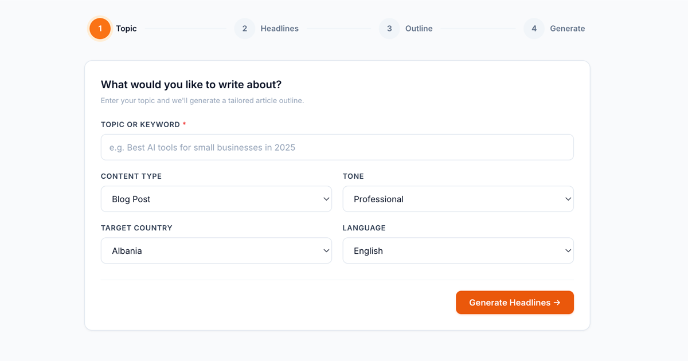Focus the Topic or Keyword input field
The image size is (688, 361).
pyautogui.click(x=337, y=147)
